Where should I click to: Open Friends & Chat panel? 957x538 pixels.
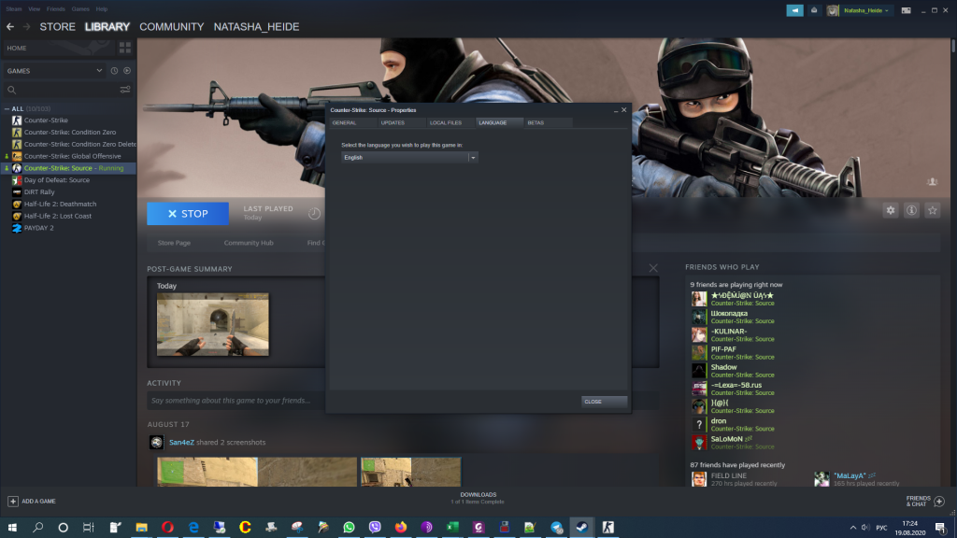pyautogui.click(x=923, y=502)
